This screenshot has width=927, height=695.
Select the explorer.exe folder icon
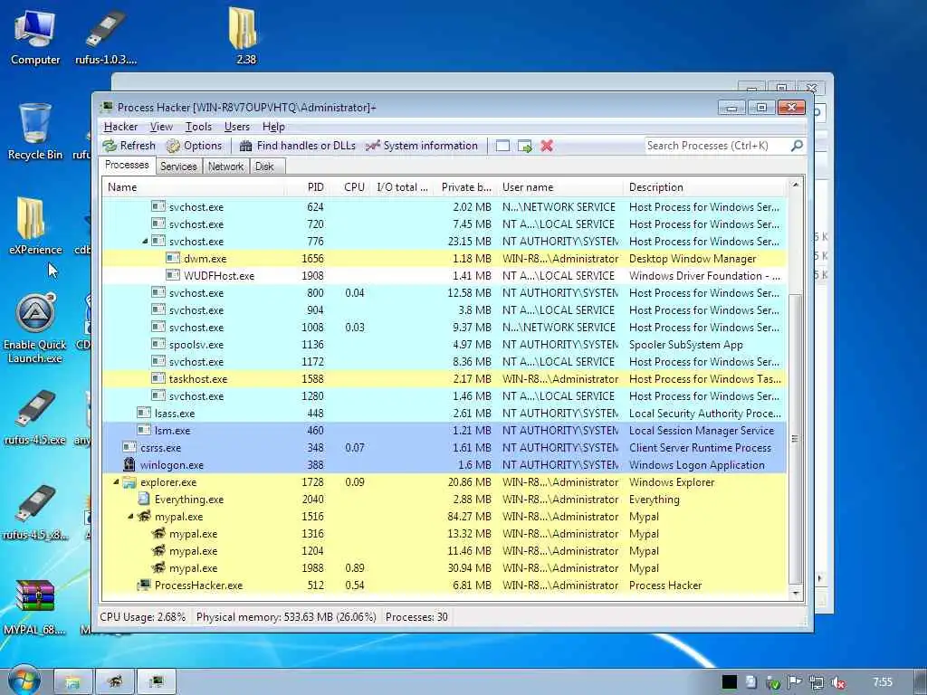(x=129, y=482)
